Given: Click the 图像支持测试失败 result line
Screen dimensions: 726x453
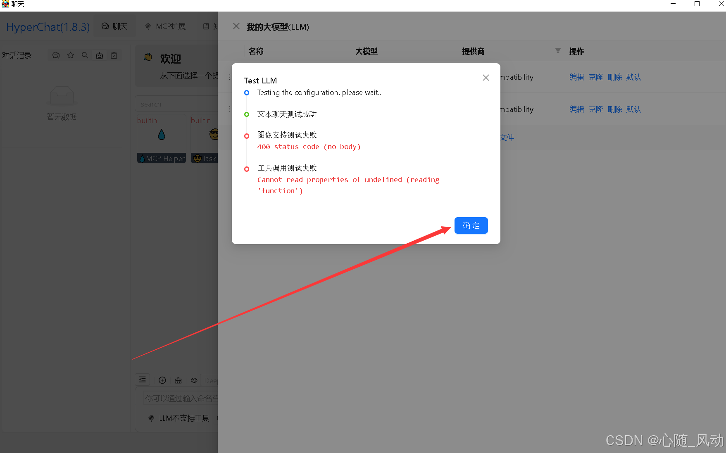Looking at the screenshot, I should 287,135.
